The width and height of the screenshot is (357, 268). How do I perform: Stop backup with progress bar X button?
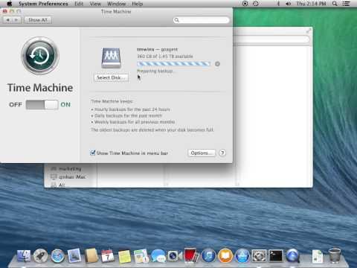(217, 64)
